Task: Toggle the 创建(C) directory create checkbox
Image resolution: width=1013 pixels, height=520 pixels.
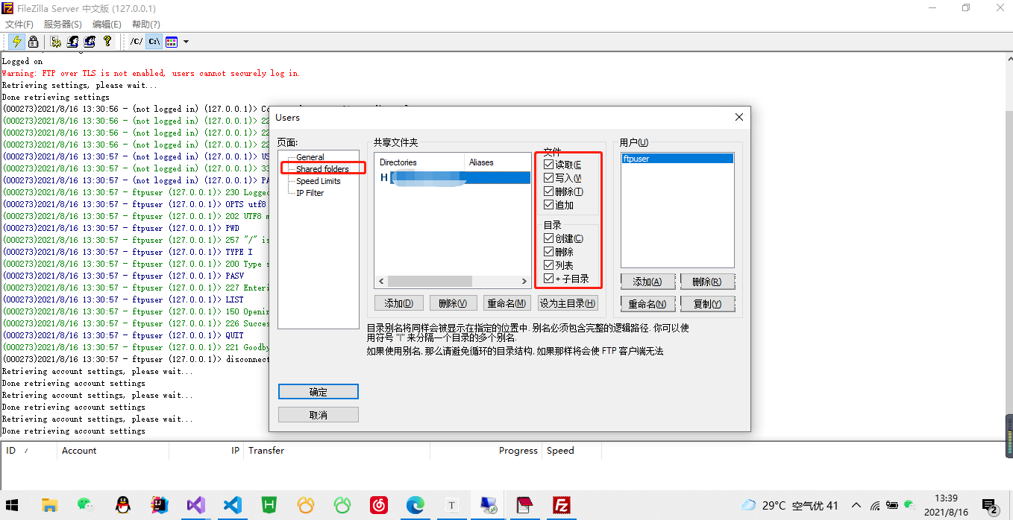Action: coord(549,238)
